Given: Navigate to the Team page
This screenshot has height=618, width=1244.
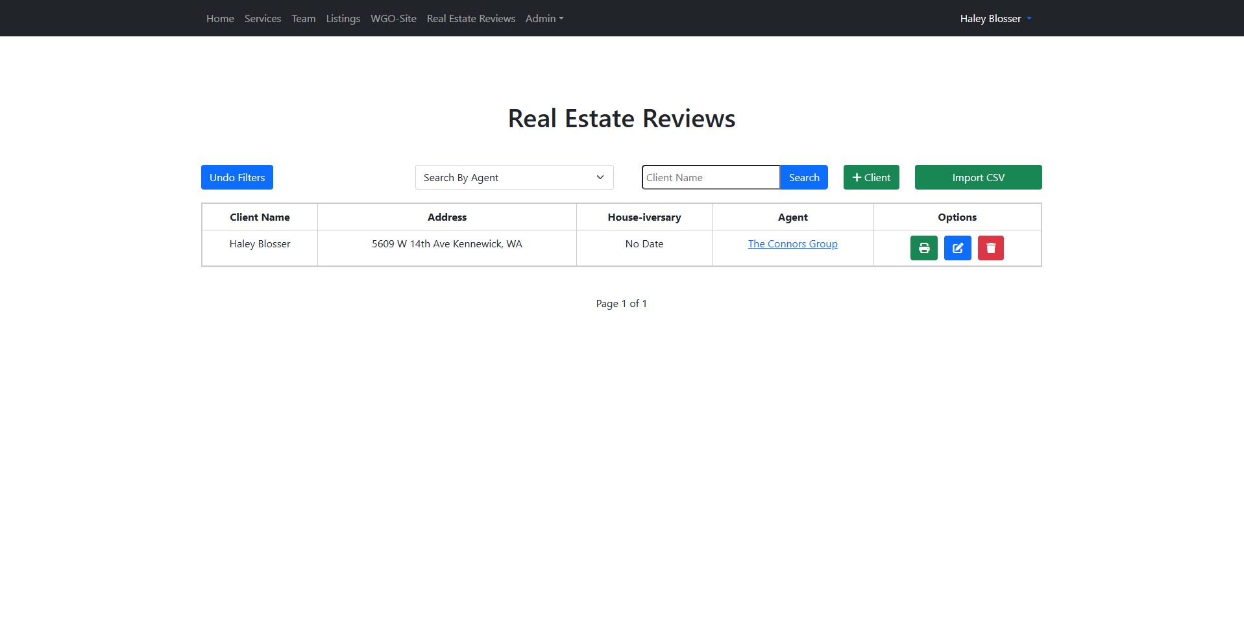Looking at the screenshot, I should [x=303, y=18].
